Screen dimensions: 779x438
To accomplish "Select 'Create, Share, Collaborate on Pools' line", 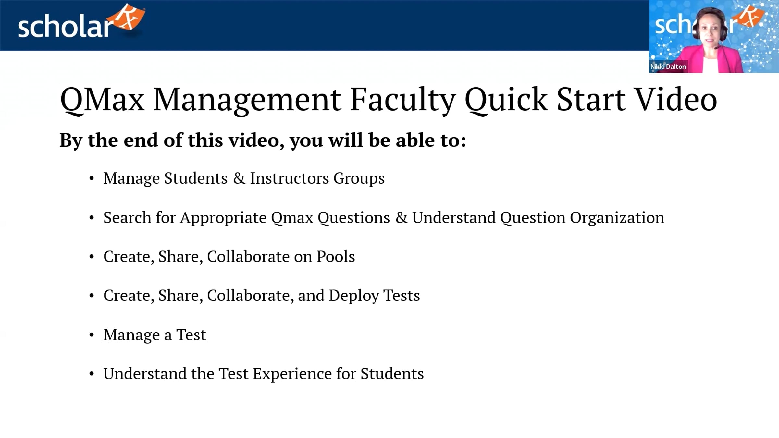I will click(229, 257).
